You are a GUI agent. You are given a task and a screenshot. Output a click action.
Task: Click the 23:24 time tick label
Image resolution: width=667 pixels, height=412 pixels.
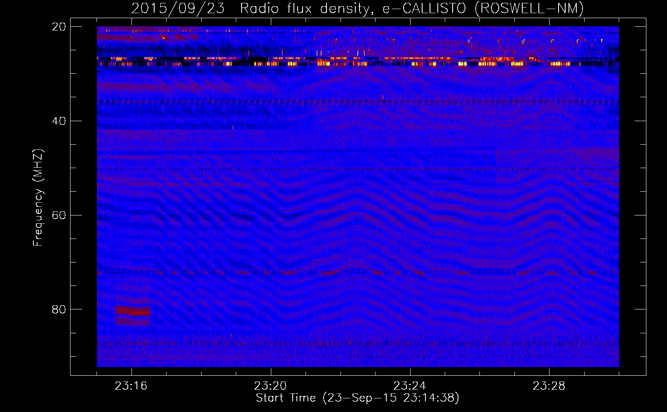tap(410, 386)
